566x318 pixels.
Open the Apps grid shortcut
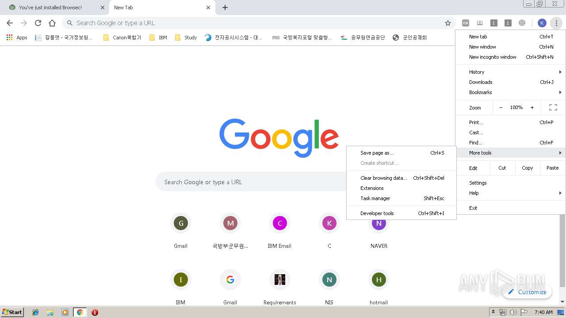[x=17, y=38]
